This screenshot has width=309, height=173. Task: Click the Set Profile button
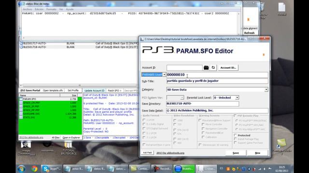73,90
